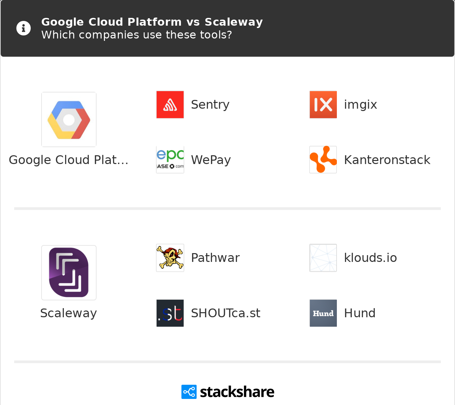Click the Hund name link
455x405 pixels.
[359, 313]
